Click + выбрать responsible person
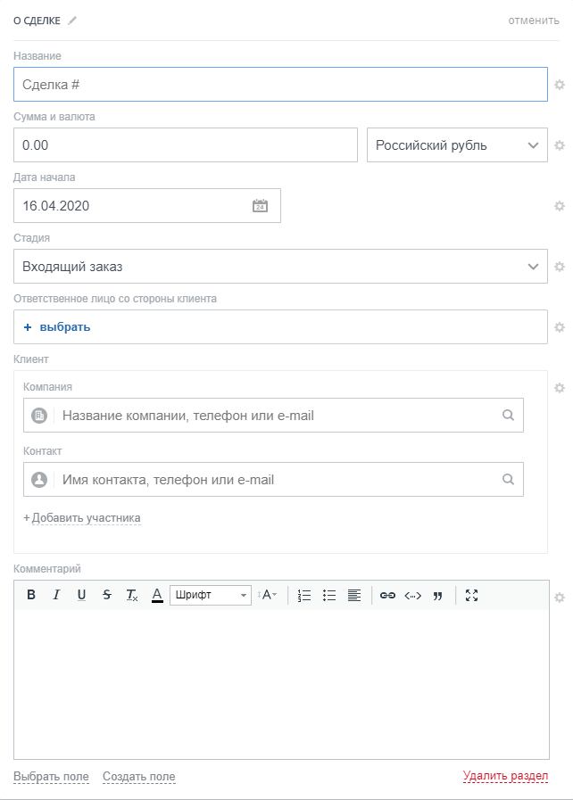The width and height of the screenshot is (573, 800). (x=57, y=327)
